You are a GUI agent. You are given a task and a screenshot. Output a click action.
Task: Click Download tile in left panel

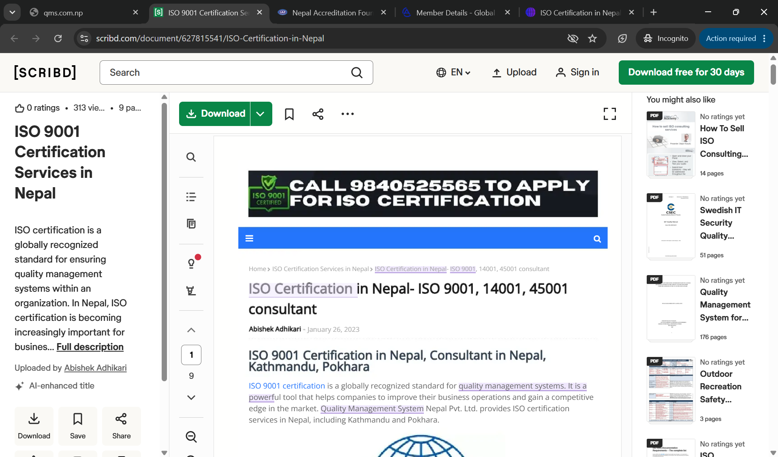[34, 426]
